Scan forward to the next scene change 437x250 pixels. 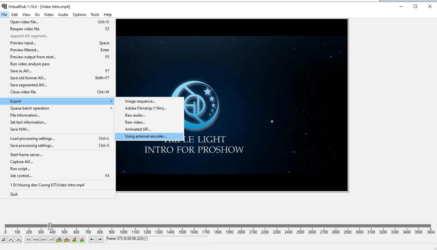pos(82,239)
